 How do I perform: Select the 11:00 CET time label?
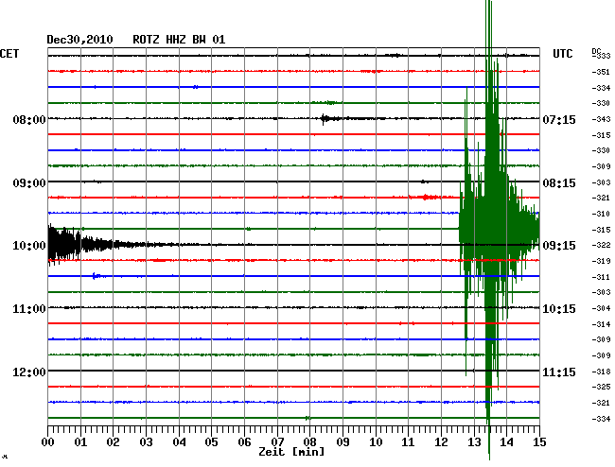(29, 309)
